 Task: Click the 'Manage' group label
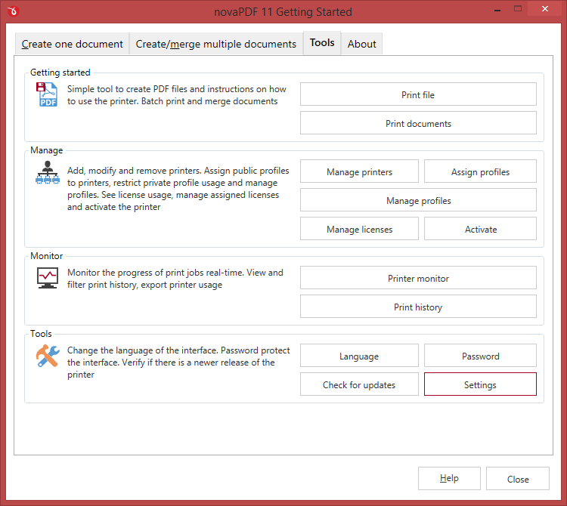click(46, 150)
